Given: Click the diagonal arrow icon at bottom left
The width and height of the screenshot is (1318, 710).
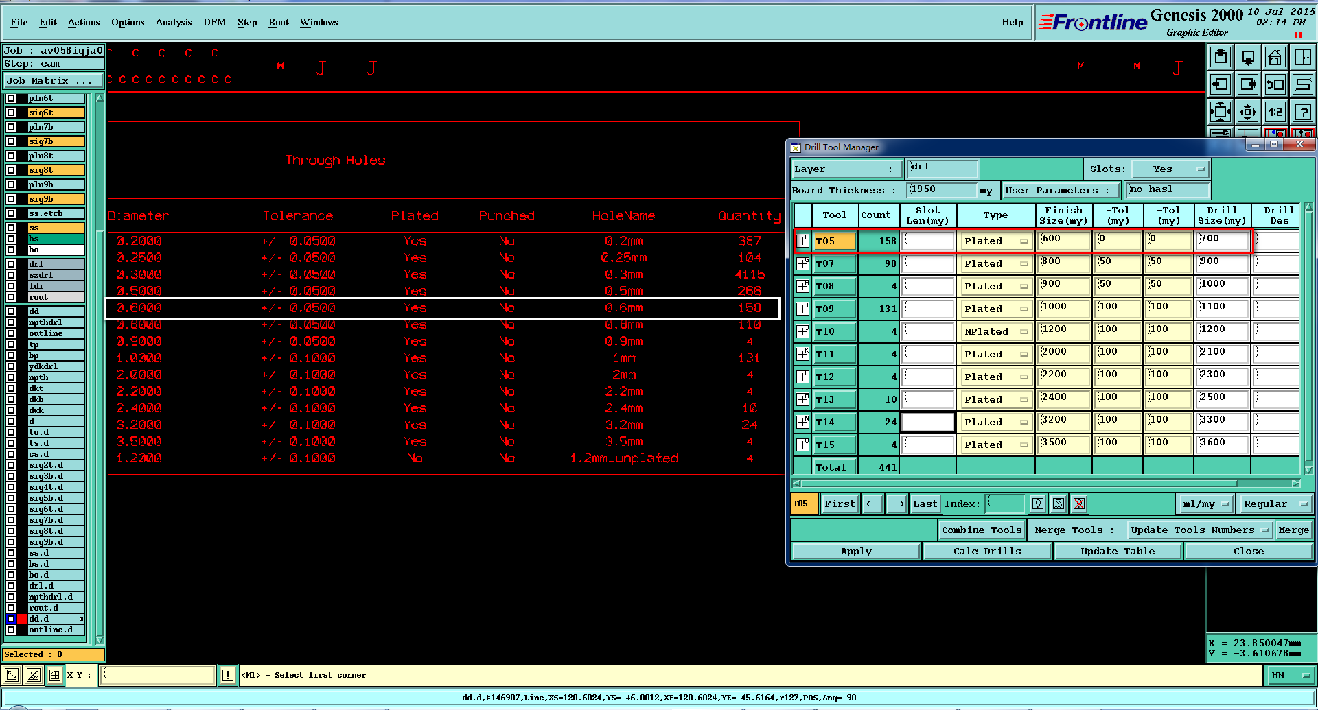Looking at the screenshot, I should coord(12,675).
